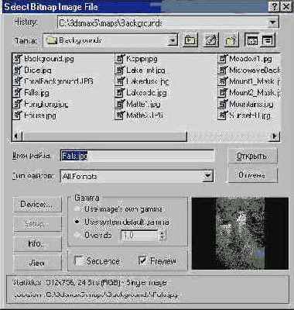294x310 pixels.
Task: Open the Backgrounds folder dropdown
Action: 173,40
